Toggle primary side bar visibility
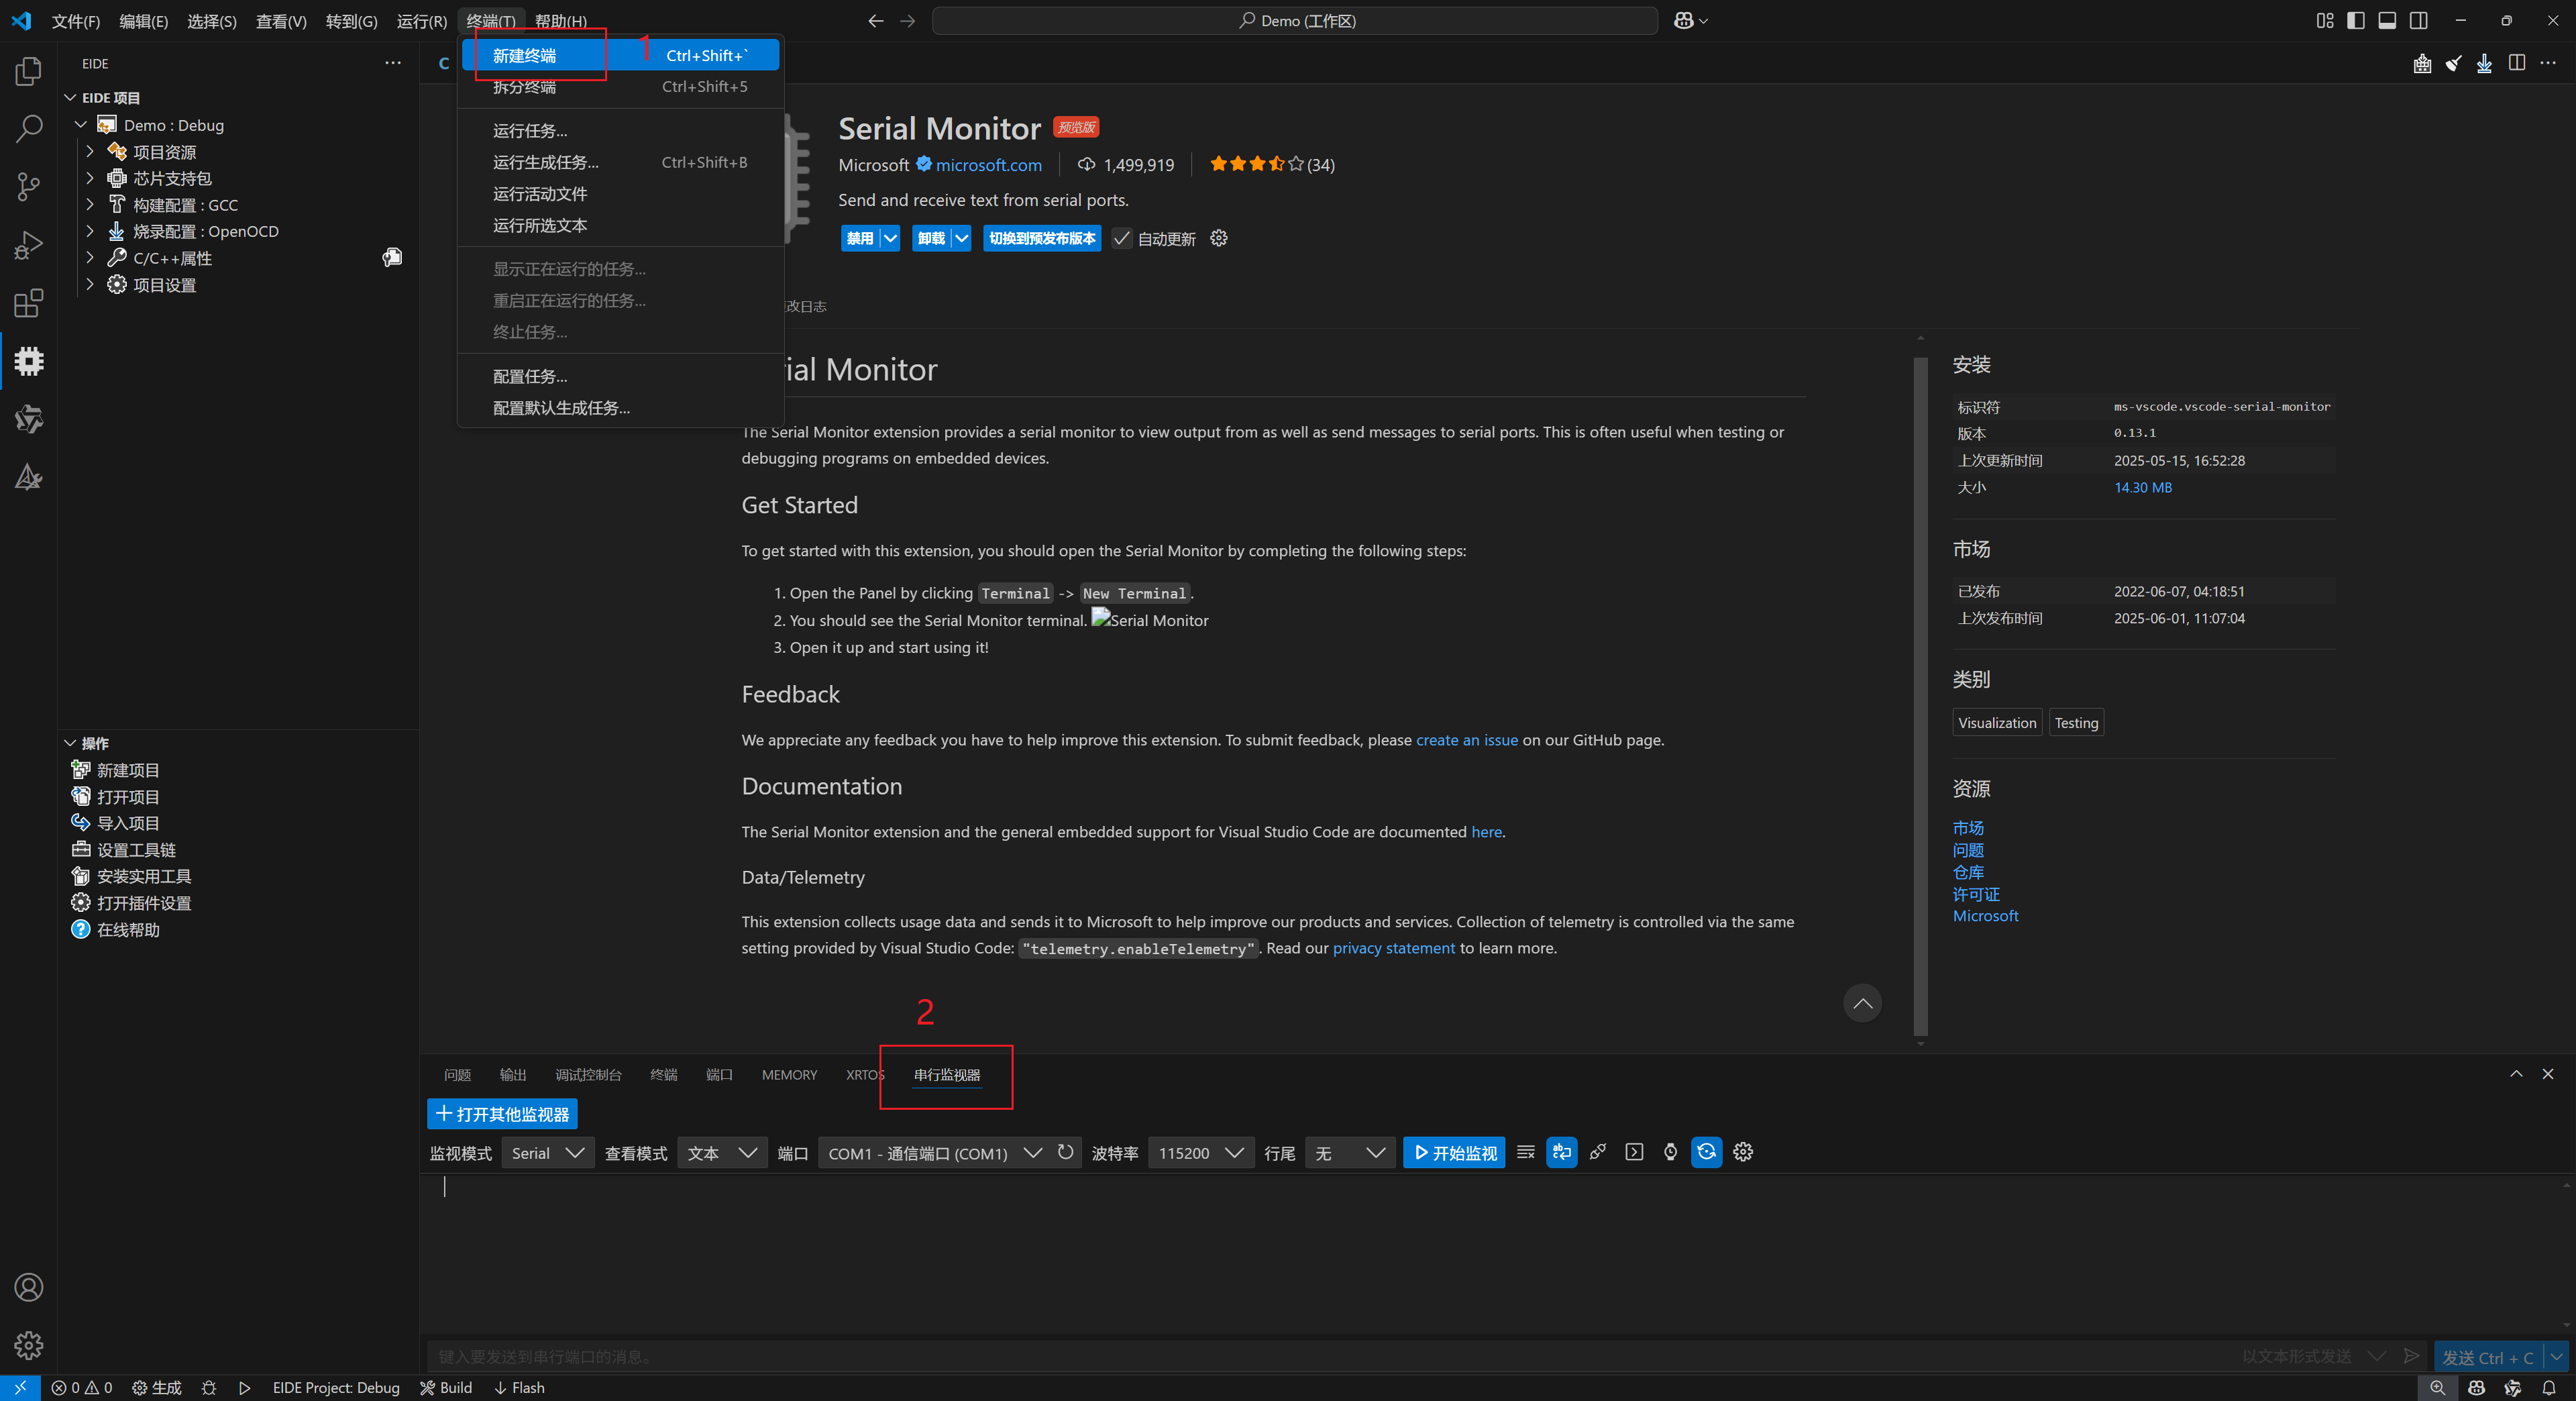The width and height of the screenshot is (2576, 1401). (x=2356, y=20)
